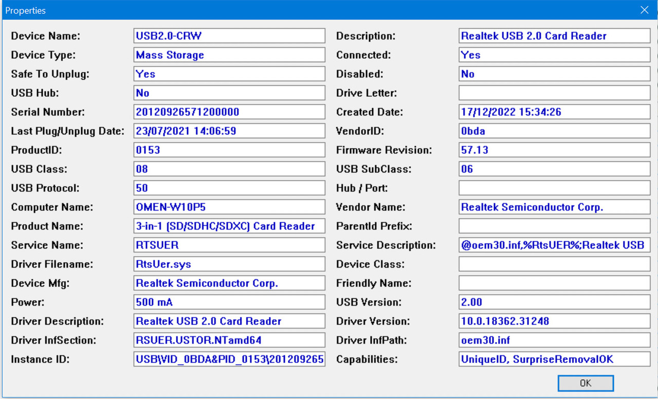The image size is (658, 399).
Task: Select the Instance ID field
Action: tap(229, 359)
